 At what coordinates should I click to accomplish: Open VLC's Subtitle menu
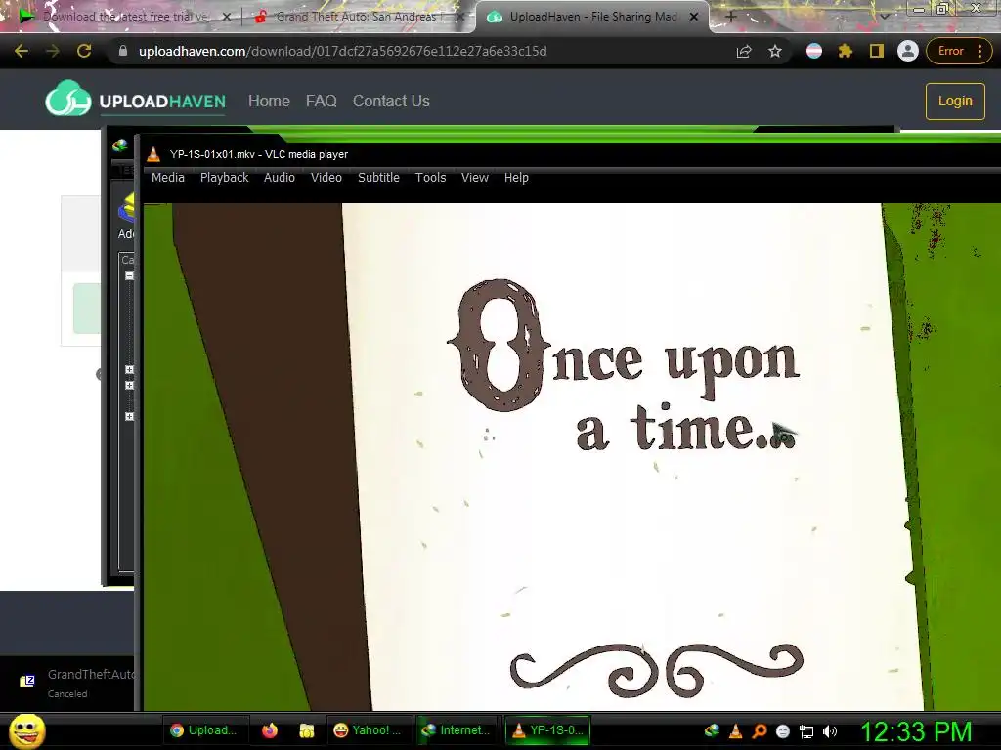click(x=378, y=178)
